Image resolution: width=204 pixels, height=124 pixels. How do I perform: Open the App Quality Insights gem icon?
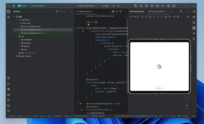tap(9, 89)
